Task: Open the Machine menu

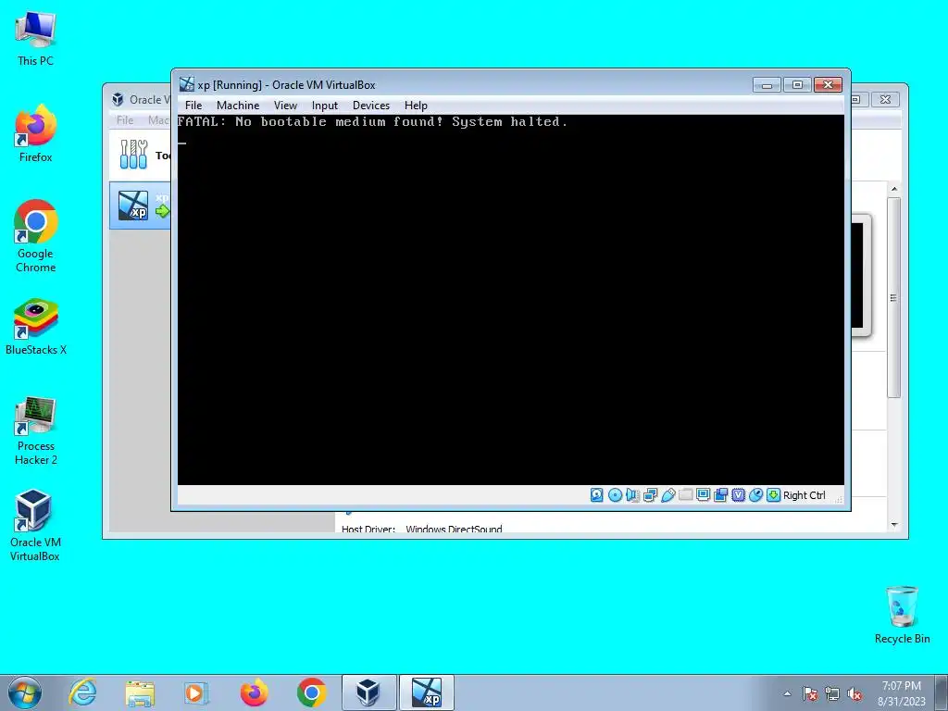Action: (238, 106)
